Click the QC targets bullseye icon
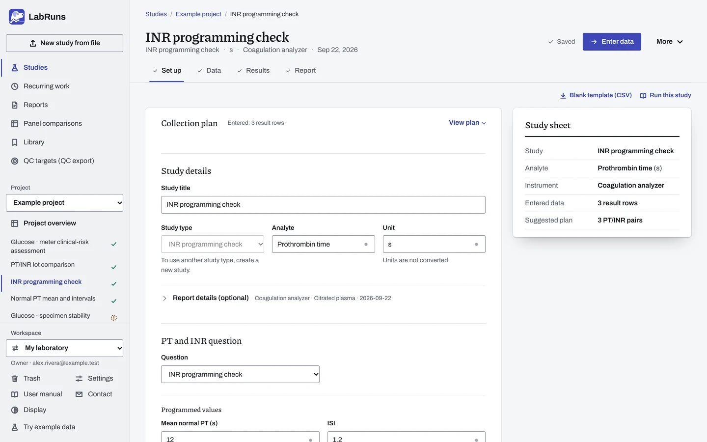This screenshot has width=707, height=442. click(15, 161)
